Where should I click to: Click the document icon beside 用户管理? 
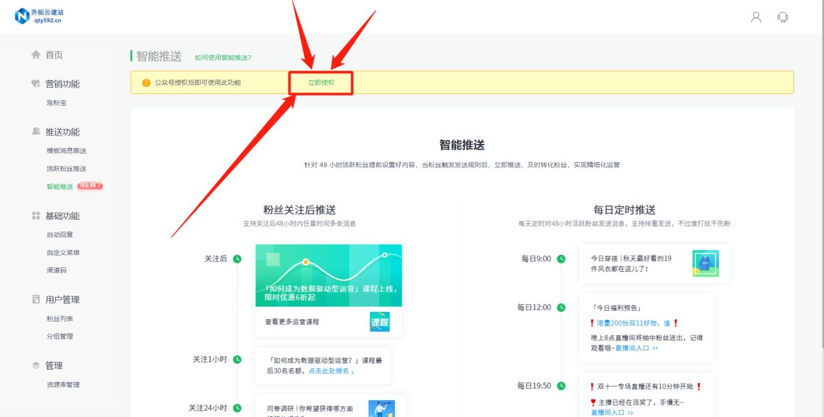[x=36, y=299]
